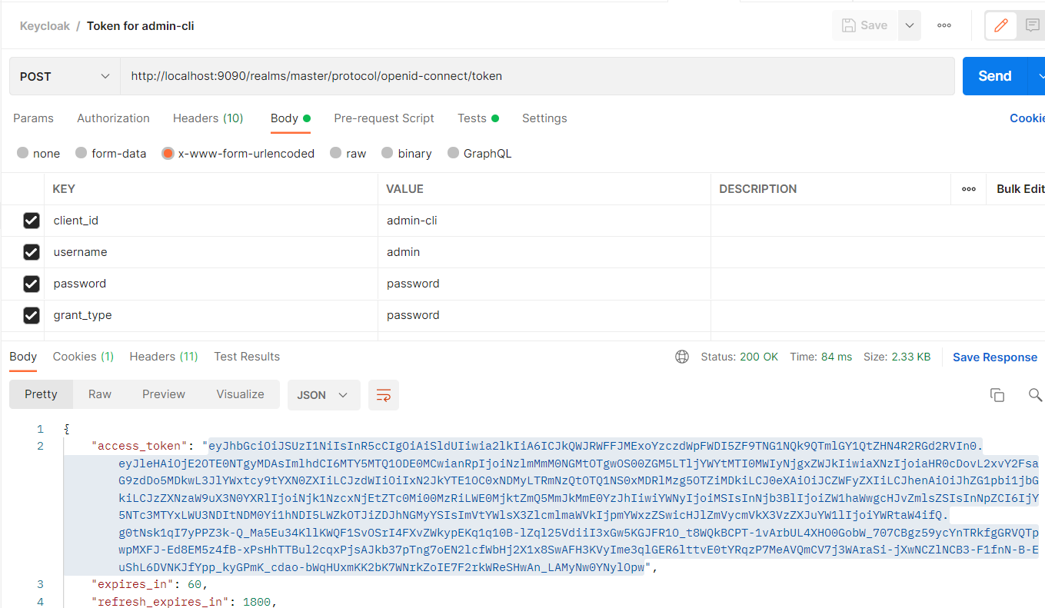Switch to Preview response view

[x=164, y=394]
